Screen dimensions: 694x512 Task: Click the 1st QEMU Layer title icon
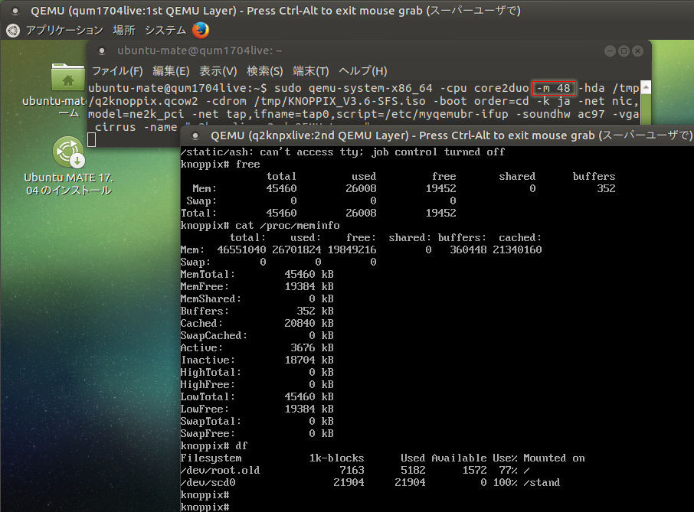pos(15,11)
